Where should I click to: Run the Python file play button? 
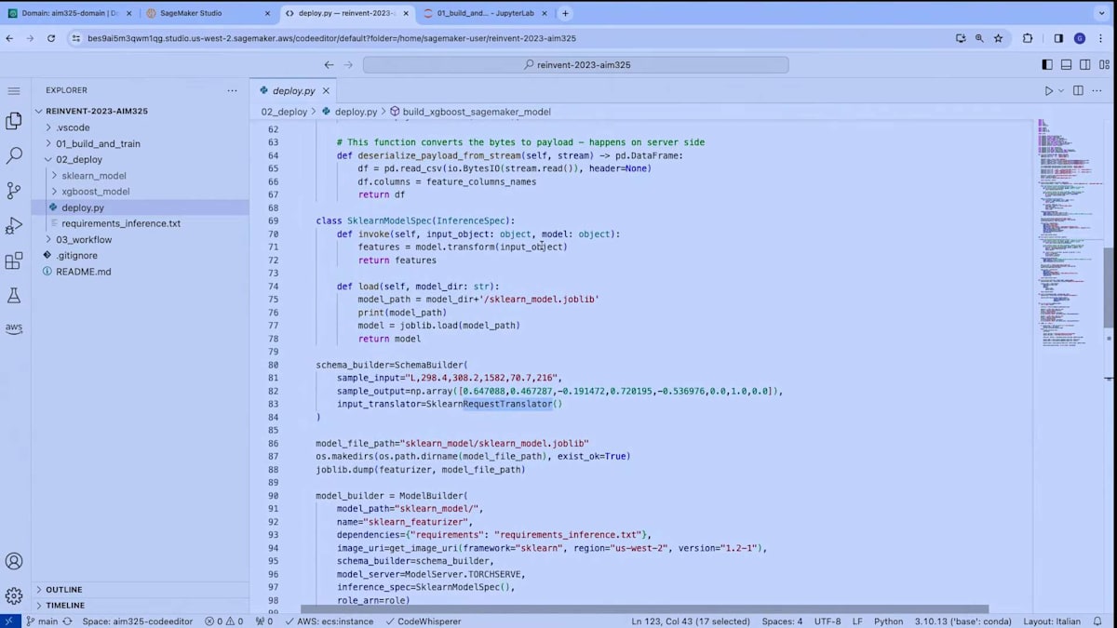click(x=1049, y=91)
